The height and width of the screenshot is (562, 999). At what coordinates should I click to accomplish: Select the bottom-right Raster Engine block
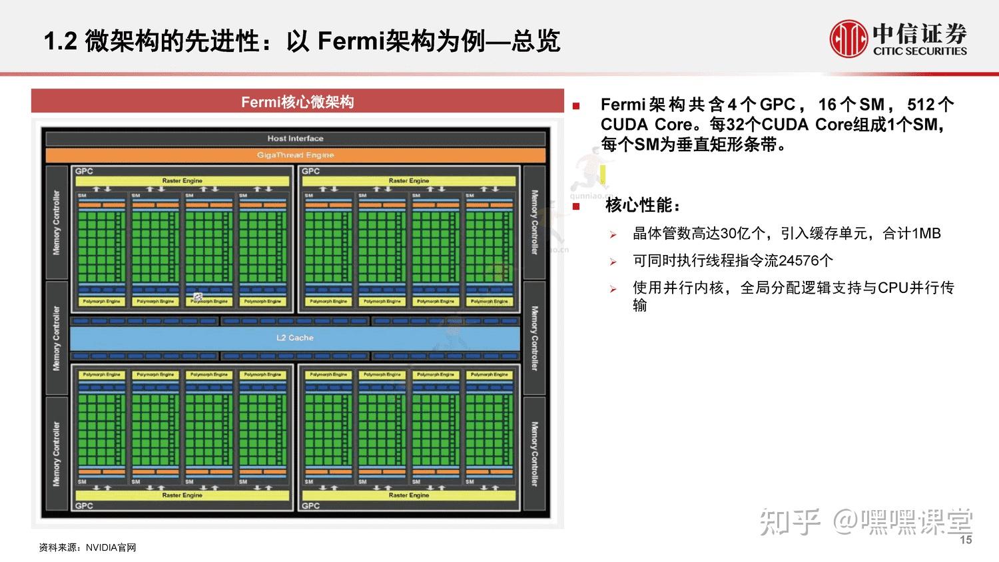(x=410, y=495)
